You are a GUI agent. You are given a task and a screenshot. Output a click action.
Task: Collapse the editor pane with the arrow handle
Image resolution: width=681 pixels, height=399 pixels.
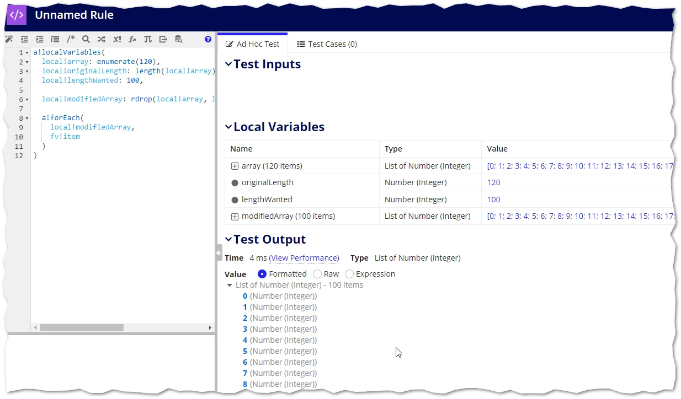(219, 252)
